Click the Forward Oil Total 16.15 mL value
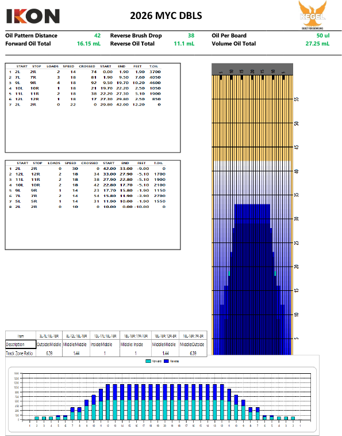 [89, 44]
